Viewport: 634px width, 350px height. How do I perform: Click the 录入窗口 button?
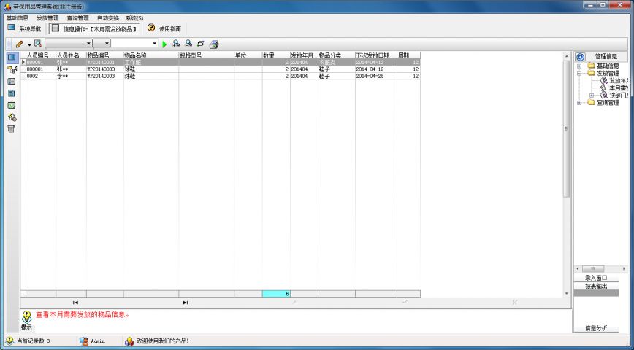596,278
